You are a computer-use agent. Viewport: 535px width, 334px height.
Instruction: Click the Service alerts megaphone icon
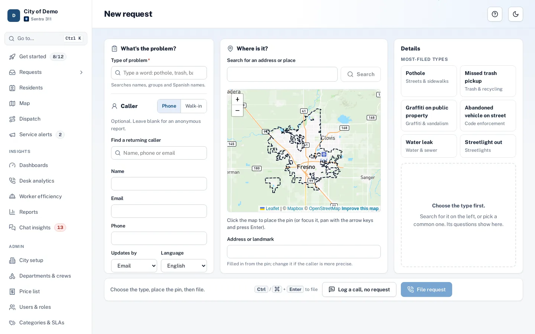(x=12, y=135)
